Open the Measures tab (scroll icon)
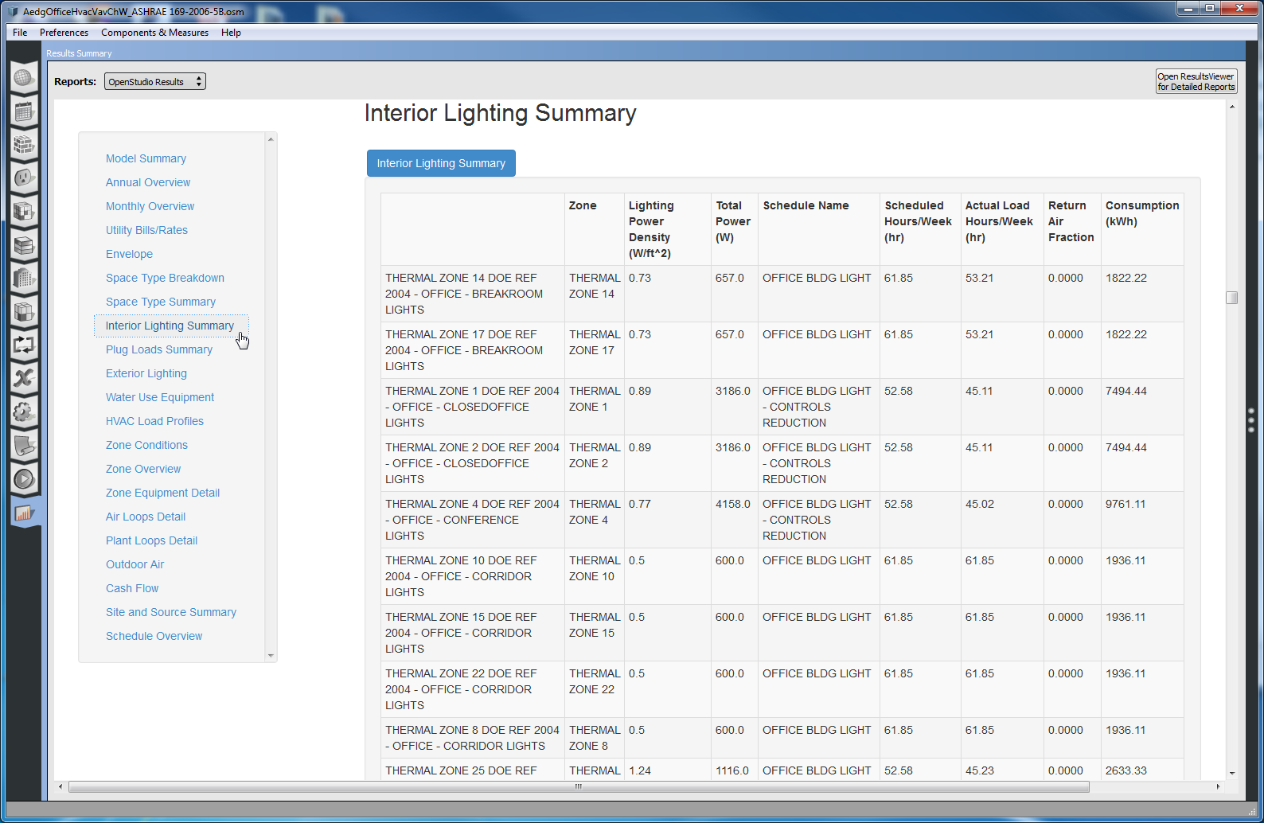 click(24, 445)
